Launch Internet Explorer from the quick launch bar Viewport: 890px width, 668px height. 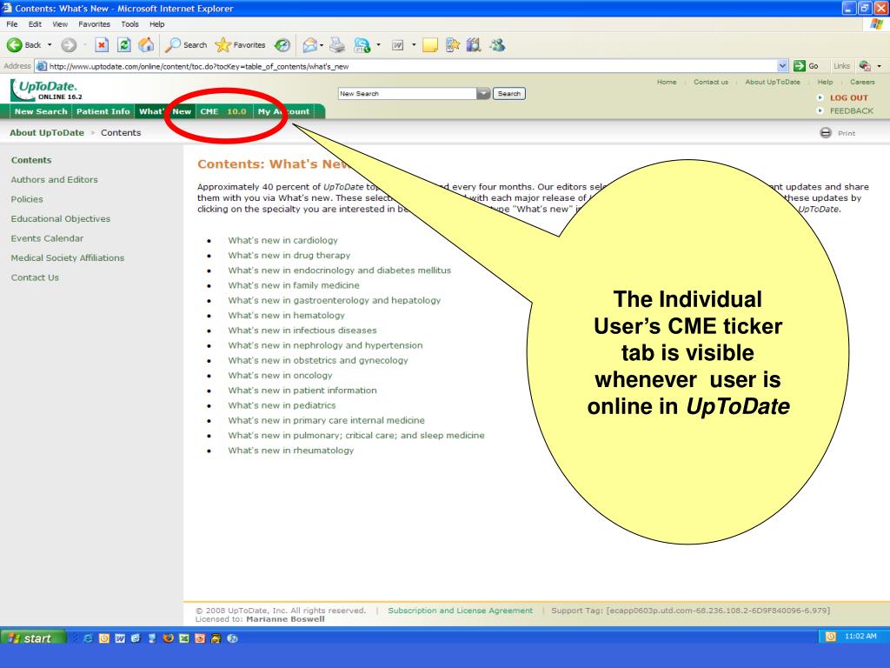pos(88,638)
